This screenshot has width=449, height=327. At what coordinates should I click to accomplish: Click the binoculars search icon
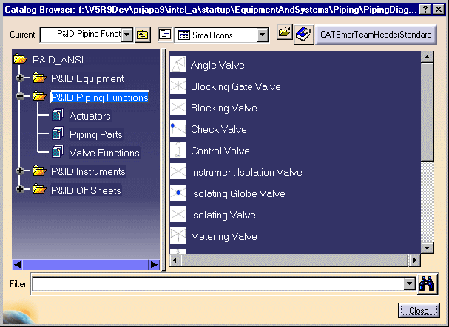tap(427, 283)
